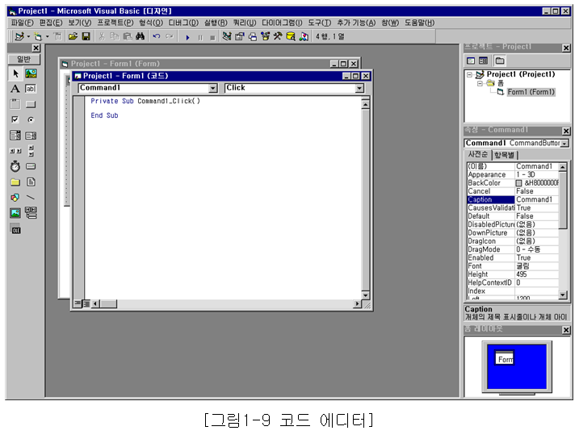Show the Toolbox via hammer icon
Viewport: 579px width, 439px height.
[x=278, y=36]
